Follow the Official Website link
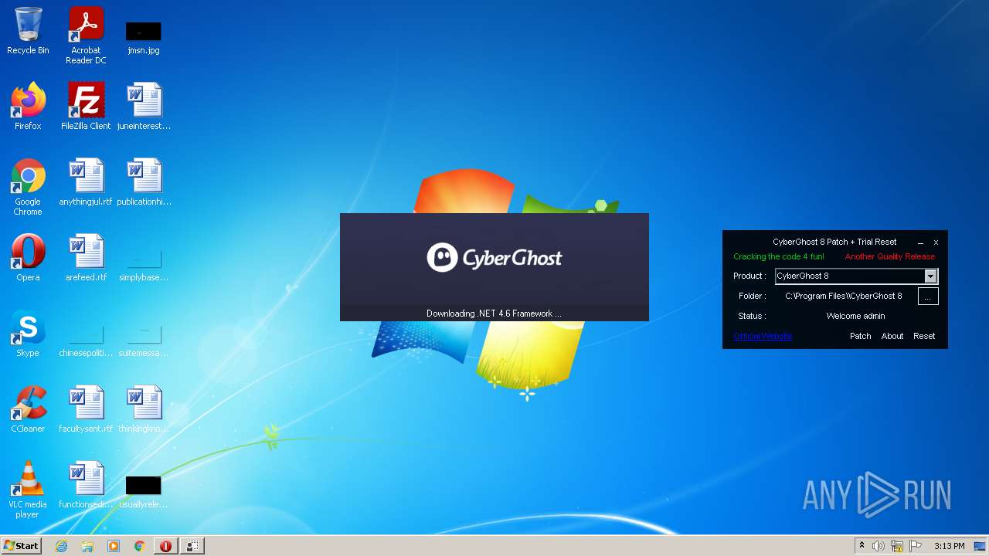Viewport: 989px width, 556px height. [763, 336]
